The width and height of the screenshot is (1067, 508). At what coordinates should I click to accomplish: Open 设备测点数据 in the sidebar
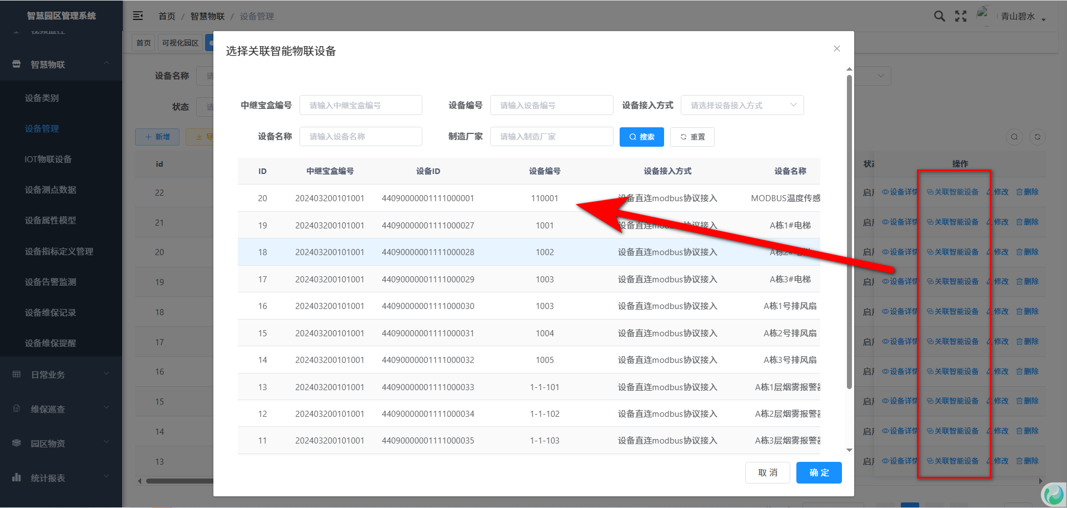point(51,190)
